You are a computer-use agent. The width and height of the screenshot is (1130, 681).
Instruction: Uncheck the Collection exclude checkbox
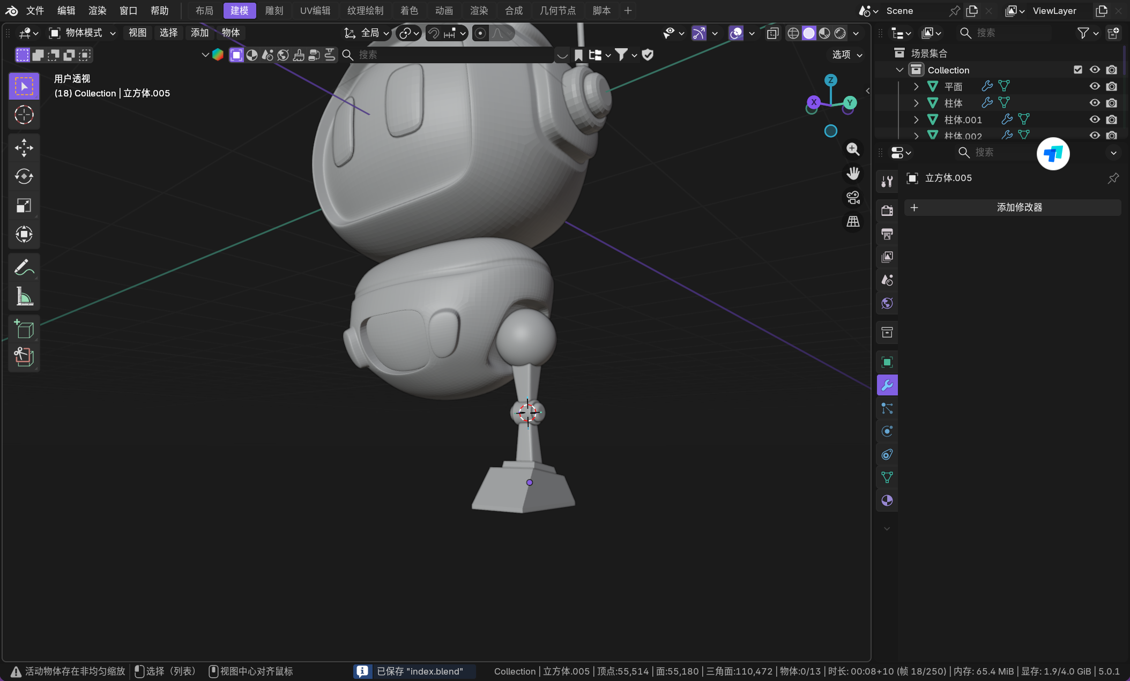tap(1078, 70)
